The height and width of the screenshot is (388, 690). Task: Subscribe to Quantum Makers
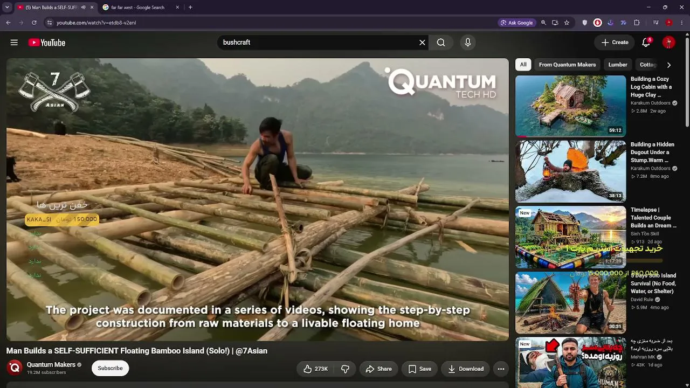point(110,368)
